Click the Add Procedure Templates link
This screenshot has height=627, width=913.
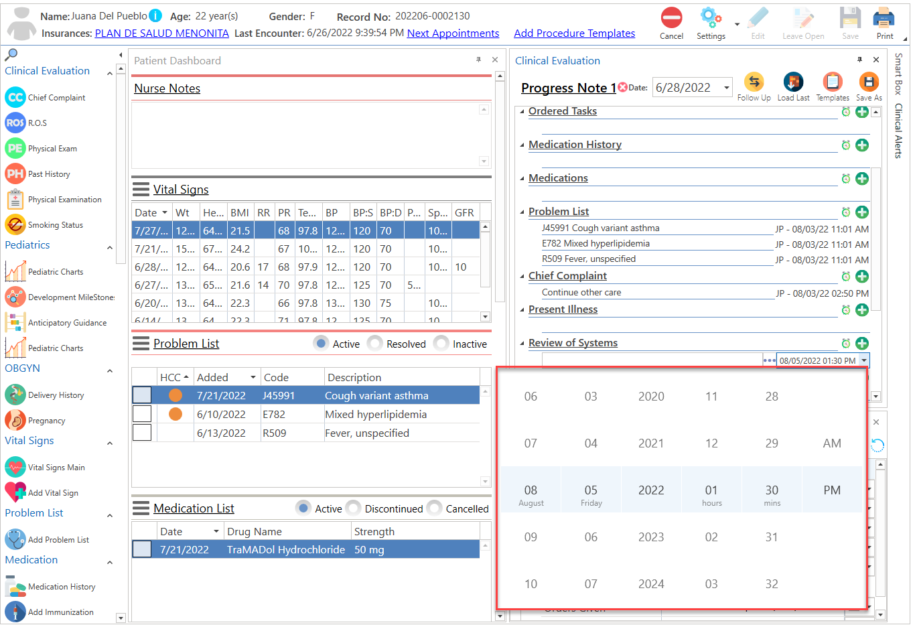click(x=575, y=33)
